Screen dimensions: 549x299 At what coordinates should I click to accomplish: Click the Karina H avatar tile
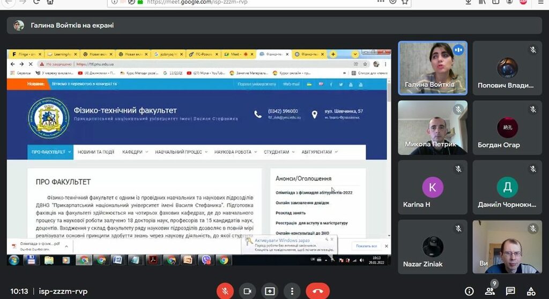pyautogui.click(x=432, y=188)
